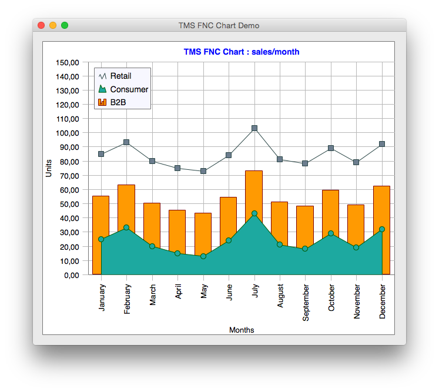Image resolution: width=439 pixels, height=392 pixels.
Task: Click the Consumer legend label
Action: (129, 89)
